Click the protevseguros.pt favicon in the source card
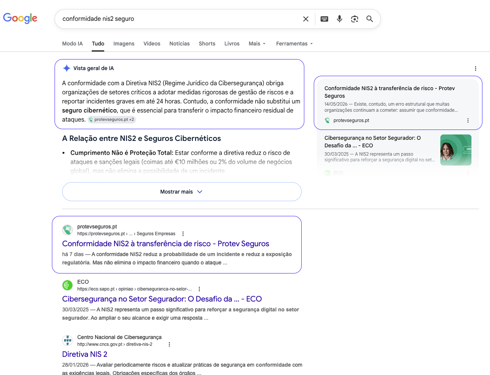The height and width of the screenshot is (375, 490). point(327,120)
